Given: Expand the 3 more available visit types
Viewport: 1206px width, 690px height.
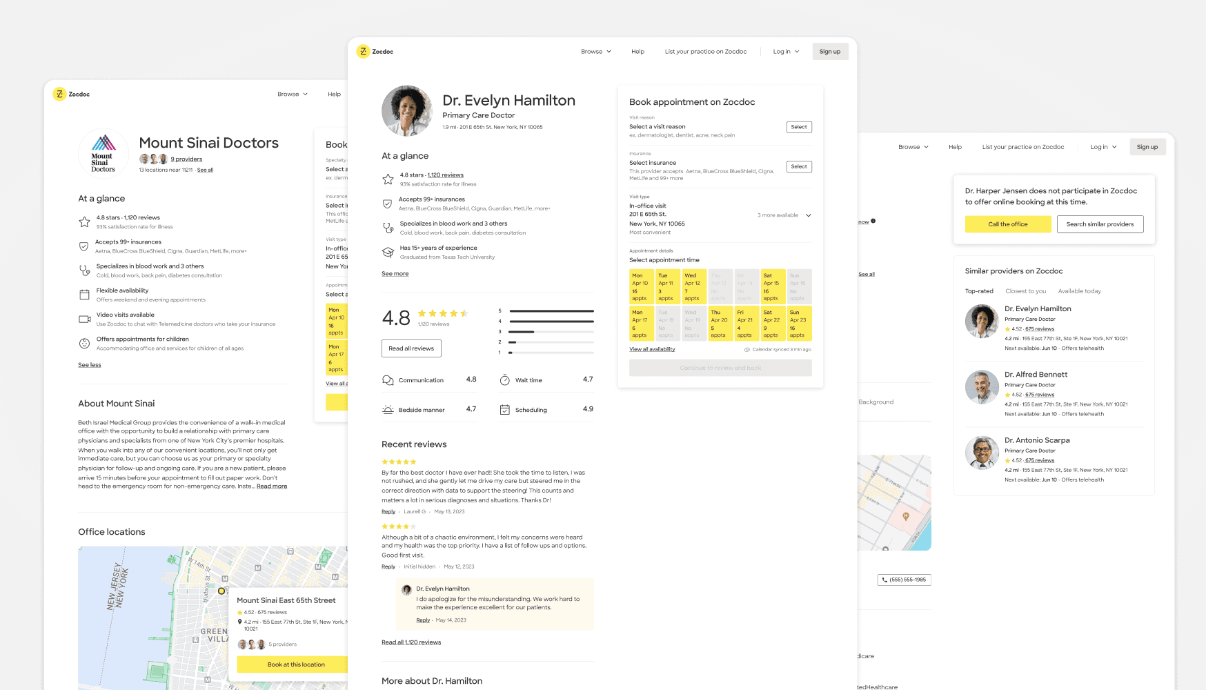Looking at the screenshot, I should tap(785, 215).
